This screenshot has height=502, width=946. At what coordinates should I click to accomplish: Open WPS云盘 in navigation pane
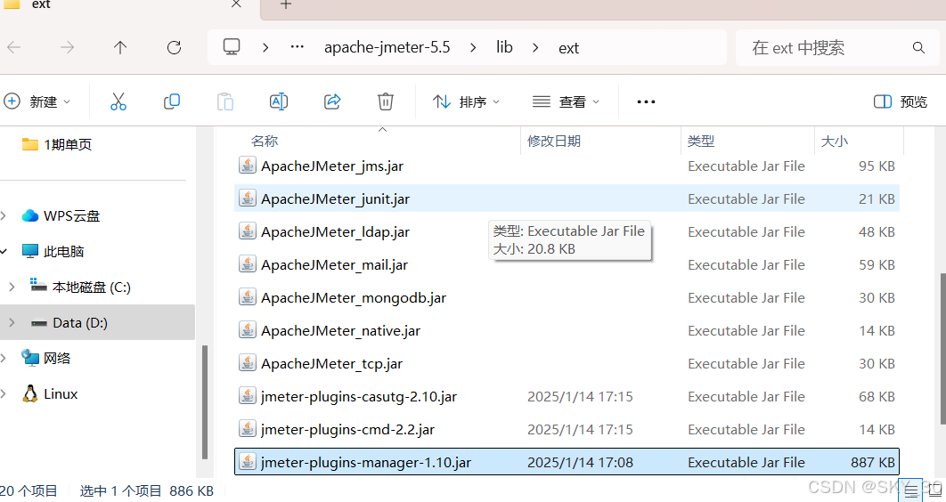(x=61, y=215)
